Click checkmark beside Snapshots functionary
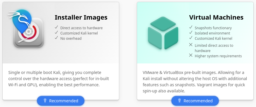The height and width of the screenshot is (107, 256). 191,27
